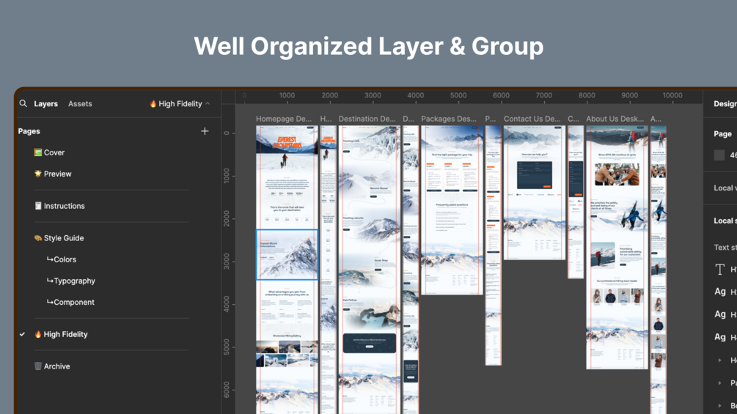Viewport: 737px width, 414px height.
Task: Click the Contact Us form in frame
Action: [535, 174]
